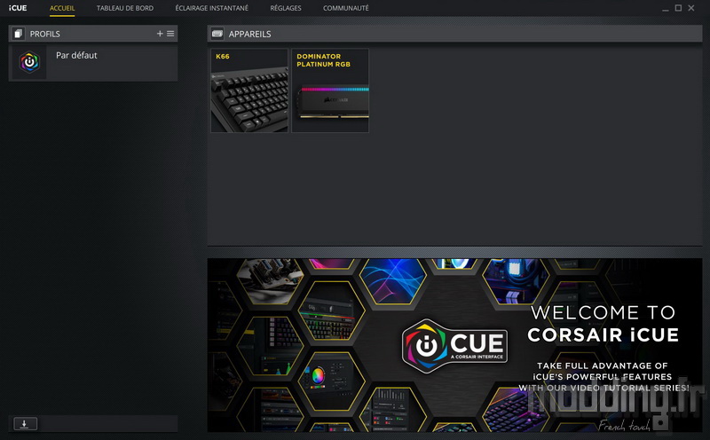Viewport: 710px width, 440px height.
Task: Open ÉCLAIRAGE INSTANTANÉ tab
Action: (211, 8)
